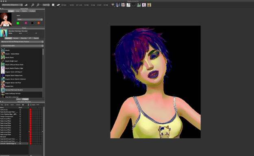Click the Acrylic Blend preset thumbnail icon
Image resolution: width=254 pixels, height=156 pixels.
[x=3, y=58]
